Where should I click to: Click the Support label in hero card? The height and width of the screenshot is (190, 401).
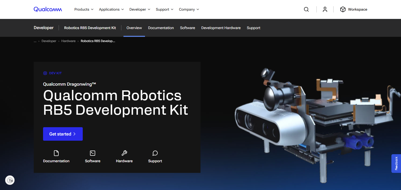pos(155,161)
